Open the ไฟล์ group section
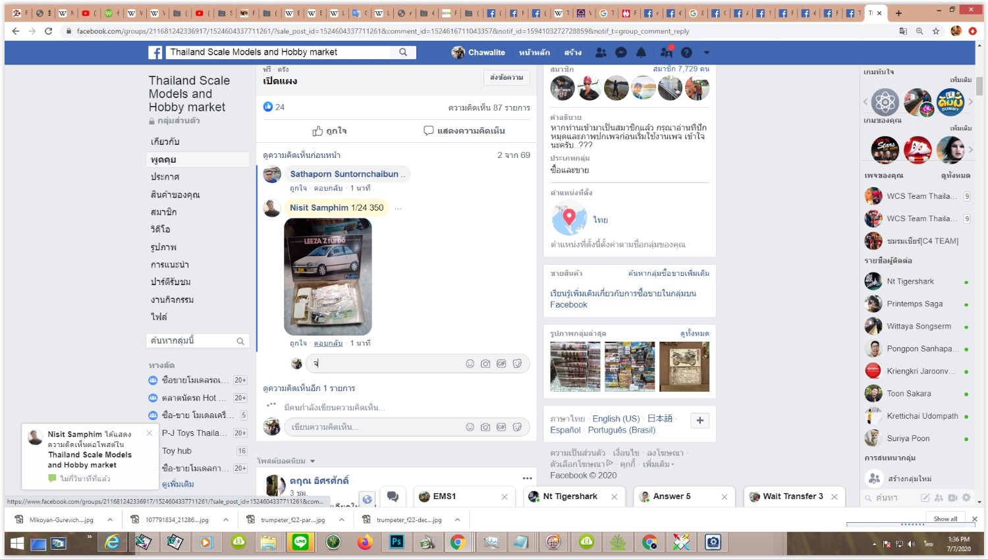This screenshot has width=988, height=559. point(159,317)
